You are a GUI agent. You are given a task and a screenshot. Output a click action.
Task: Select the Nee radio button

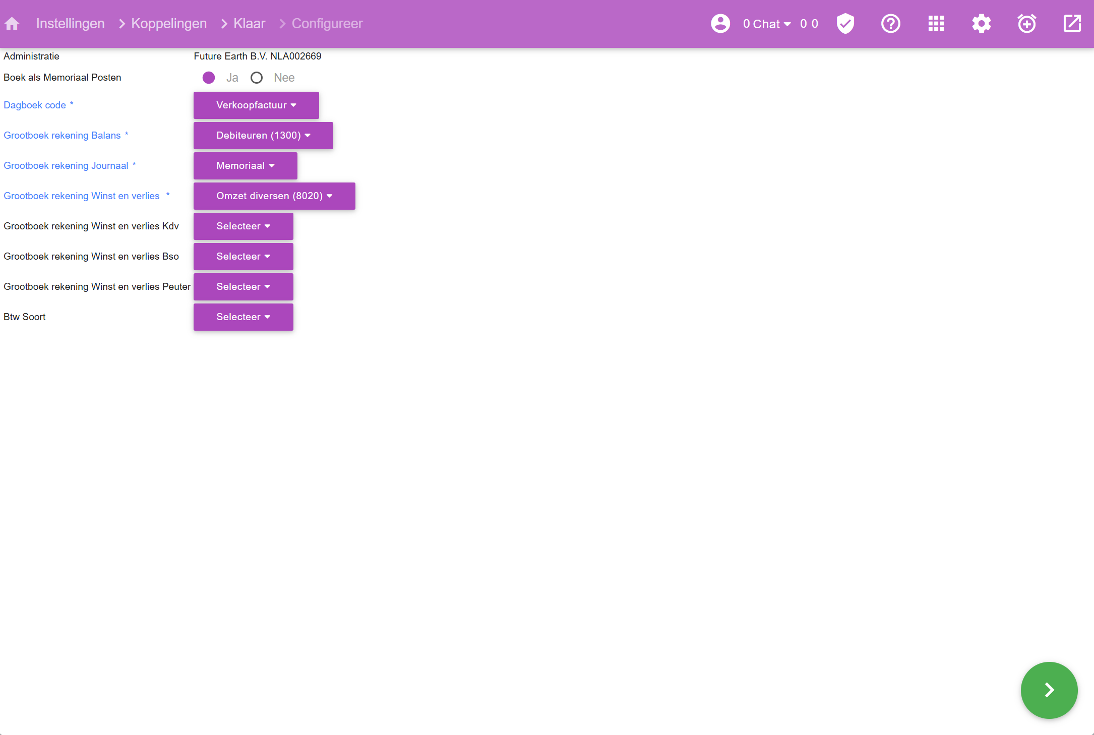[x=257, y=78]
